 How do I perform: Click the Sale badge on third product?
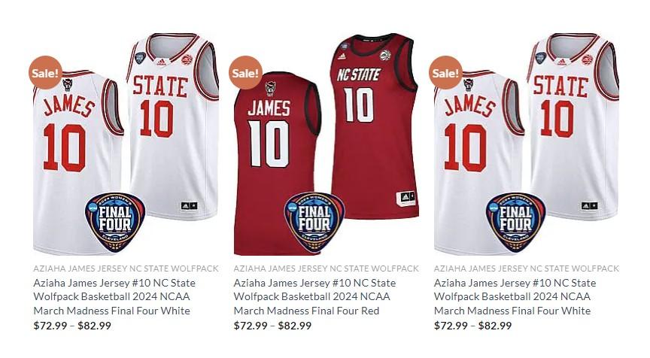pos(445,73)
